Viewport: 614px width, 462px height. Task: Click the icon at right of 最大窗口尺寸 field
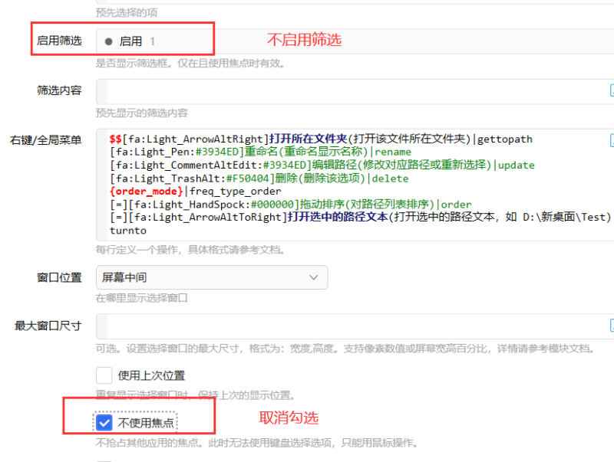(612, 325)
